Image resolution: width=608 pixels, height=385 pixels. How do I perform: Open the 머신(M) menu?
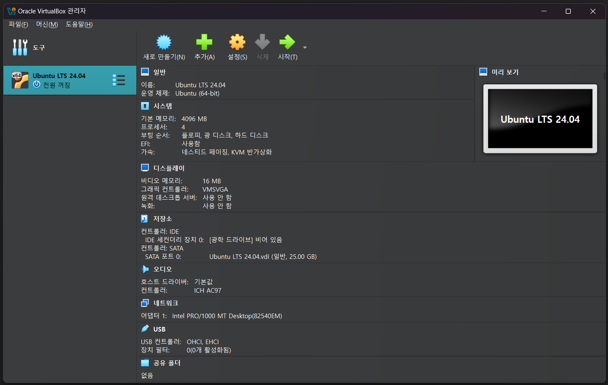(47, 24)
